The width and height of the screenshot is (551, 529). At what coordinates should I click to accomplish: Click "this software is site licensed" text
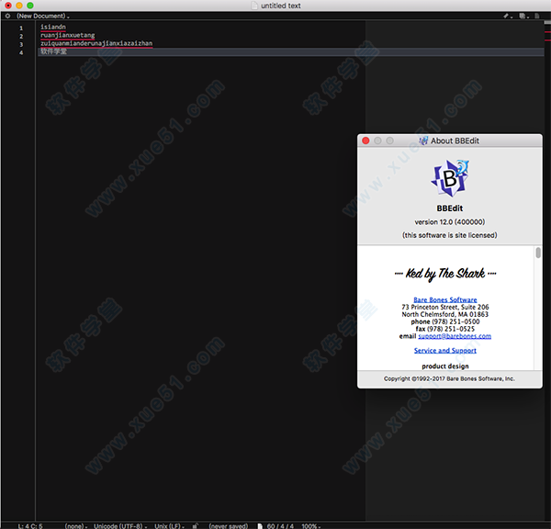tap(450, 235)
